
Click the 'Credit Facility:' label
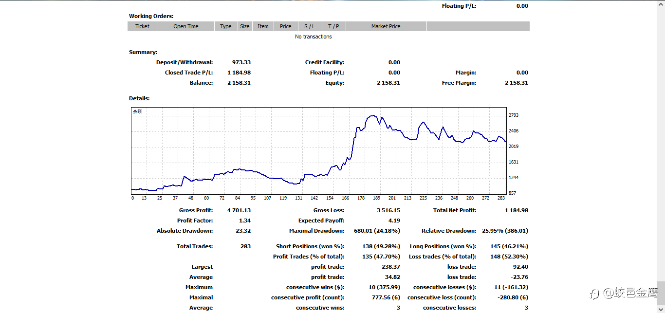325,62
